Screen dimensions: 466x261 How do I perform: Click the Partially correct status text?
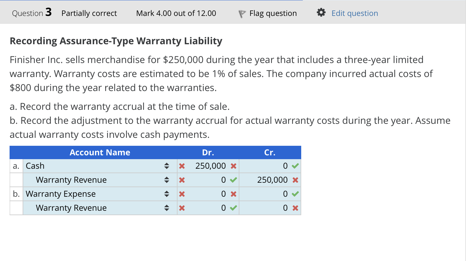coord(89,13)
